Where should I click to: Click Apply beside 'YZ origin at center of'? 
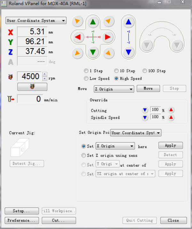click(x=171, y=173)
